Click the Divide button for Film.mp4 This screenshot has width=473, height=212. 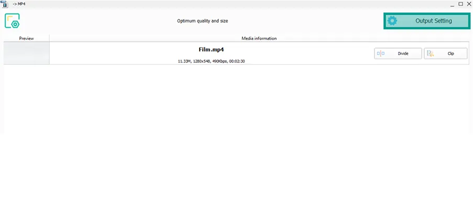pos(398,53)
